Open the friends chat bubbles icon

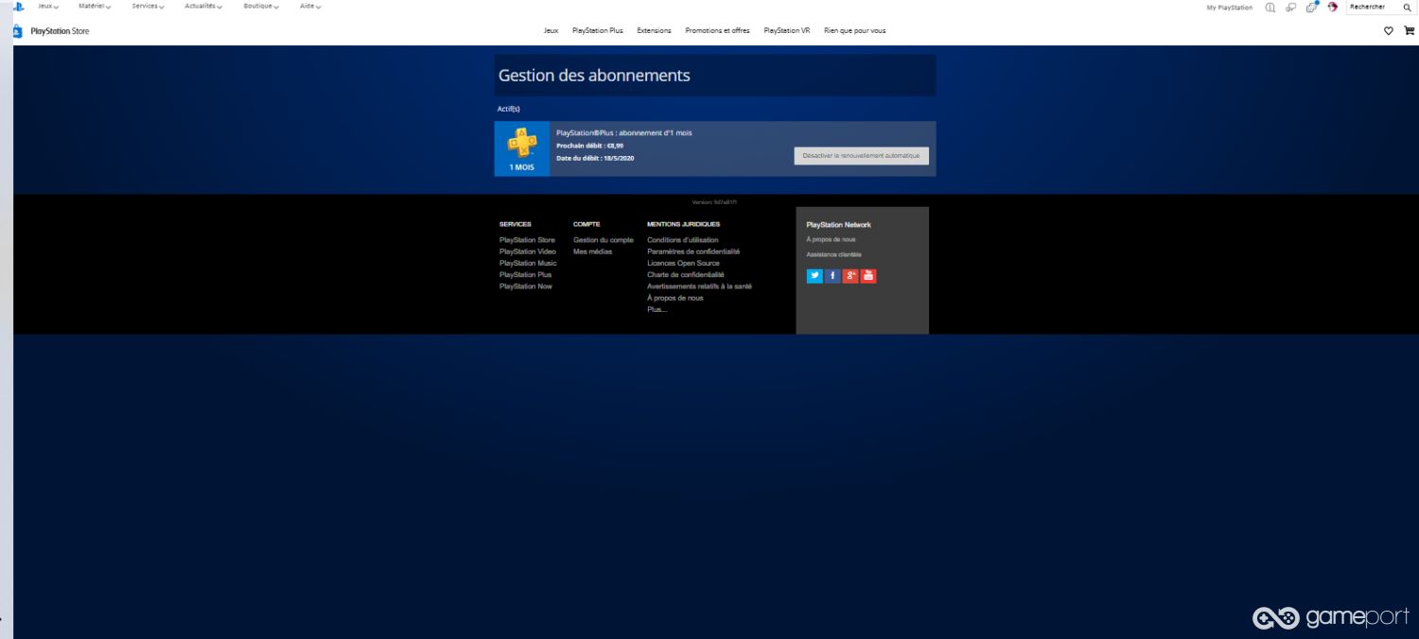tap(1290, 8)
